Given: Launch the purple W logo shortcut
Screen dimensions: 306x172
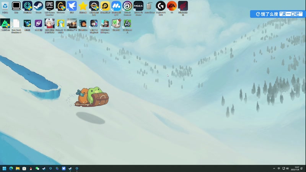Looking at the screenshot, I should [x=39, y=24].
